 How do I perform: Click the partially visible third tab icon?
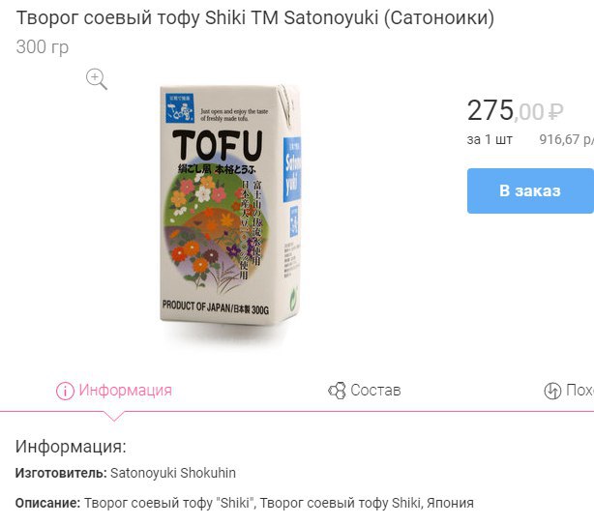click(x=552, y=391)
